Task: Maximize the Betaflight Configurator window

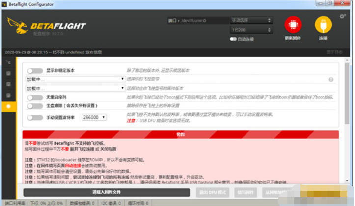Action: click(330, 3)
